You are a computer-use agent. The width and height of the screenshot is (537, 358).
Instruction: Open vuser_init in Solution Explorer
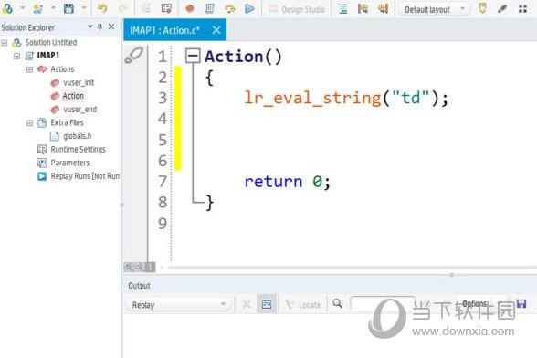click(79, 82)
